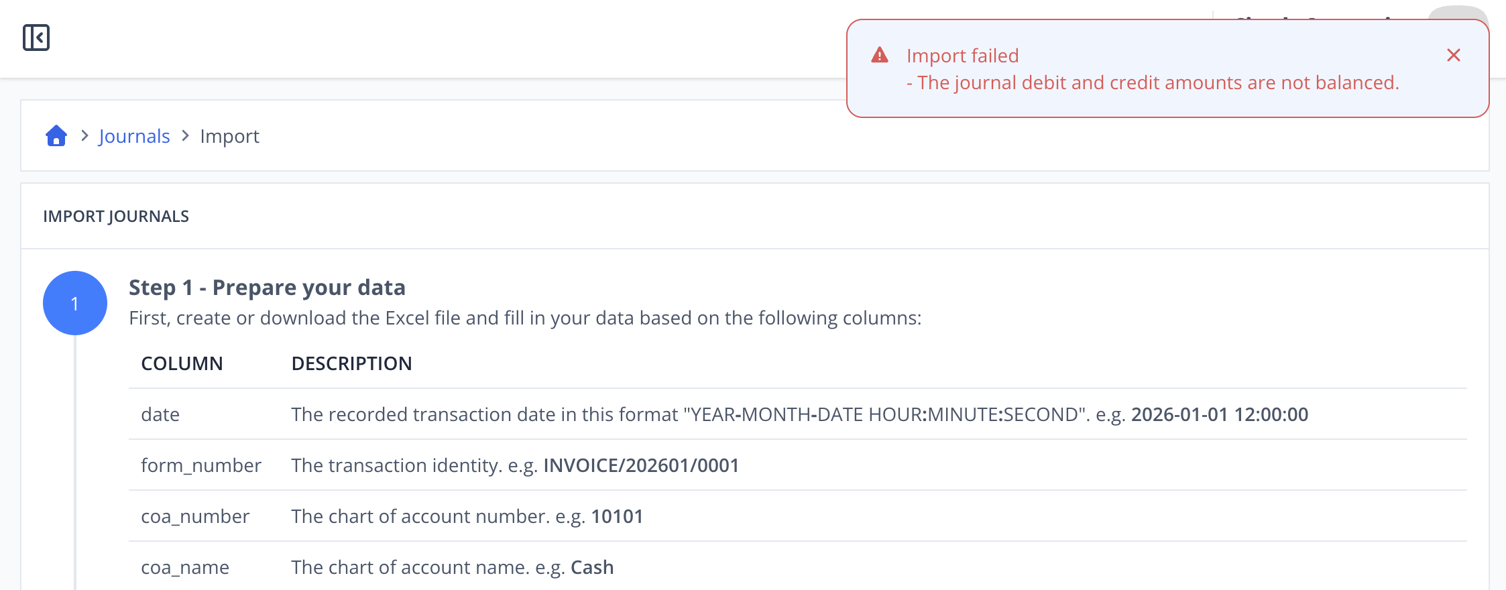Click the blue step 1 circle
The width and height of the screenshot is (1506, 590).
(75, 303)
